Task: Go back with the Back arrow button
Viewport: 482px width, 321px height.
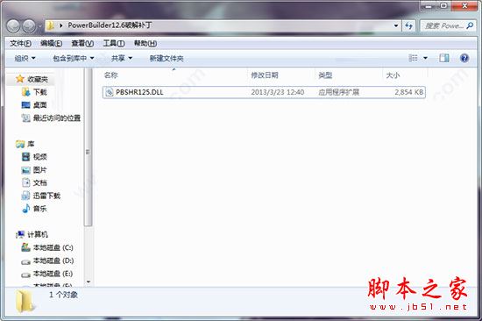Action: [13, 26]
